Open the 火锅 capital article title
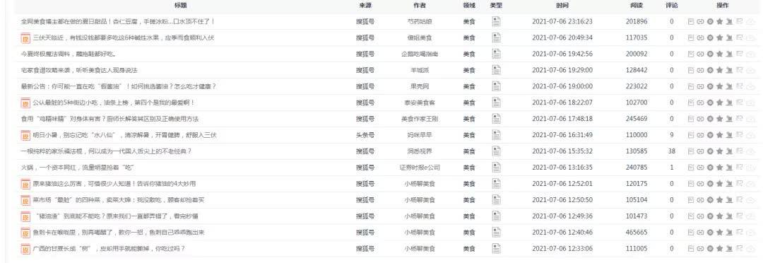763x263 pixels. 78,168
